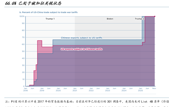Click the pink peak area above 60 in Trump 1

click(40, 44)
